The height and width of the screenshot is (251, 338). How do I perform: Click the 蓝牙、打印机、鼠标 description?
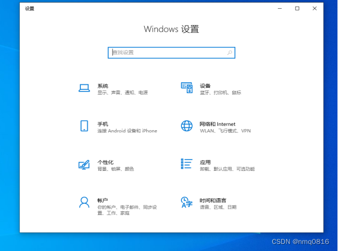[x=220, y=93]
